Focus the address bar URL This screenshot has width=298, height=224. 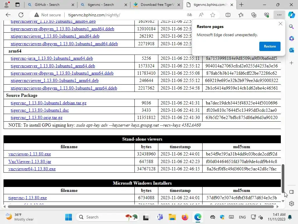tap(94, 15)
